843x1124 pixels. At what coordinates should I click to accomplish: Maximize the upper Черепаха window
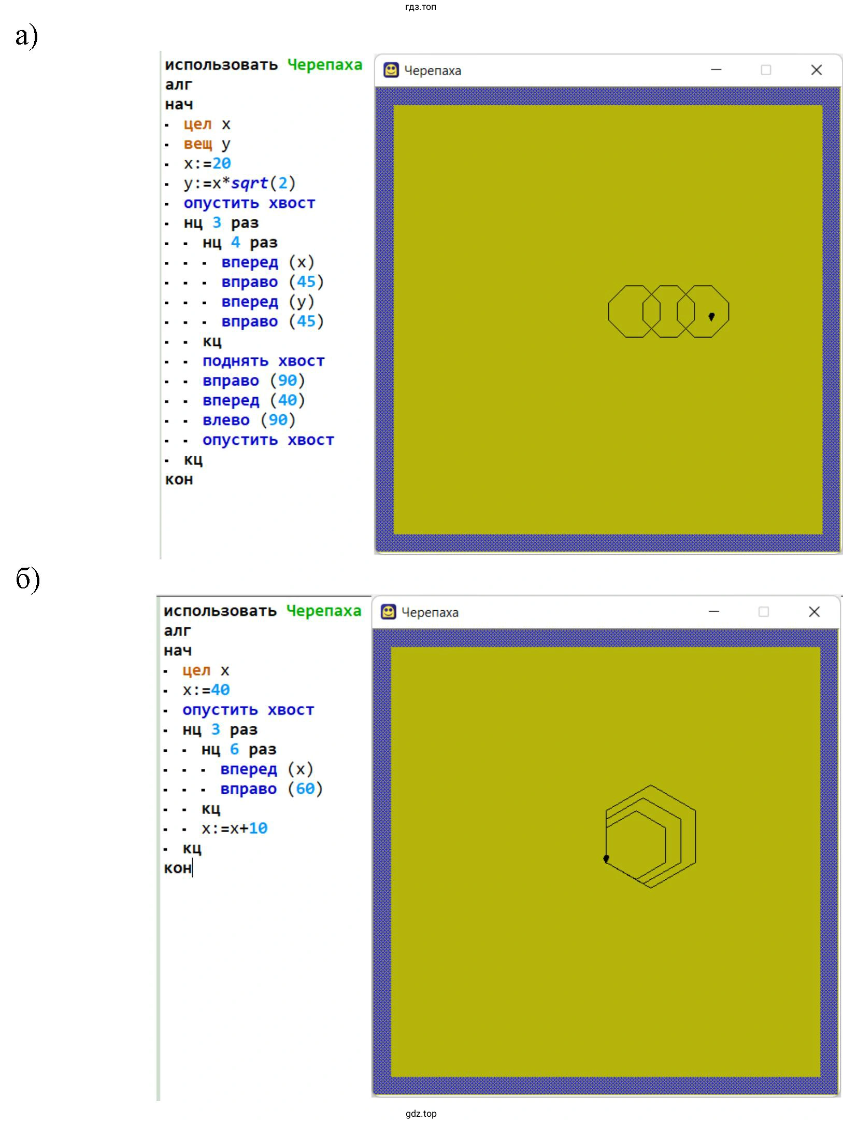(766, 70)
